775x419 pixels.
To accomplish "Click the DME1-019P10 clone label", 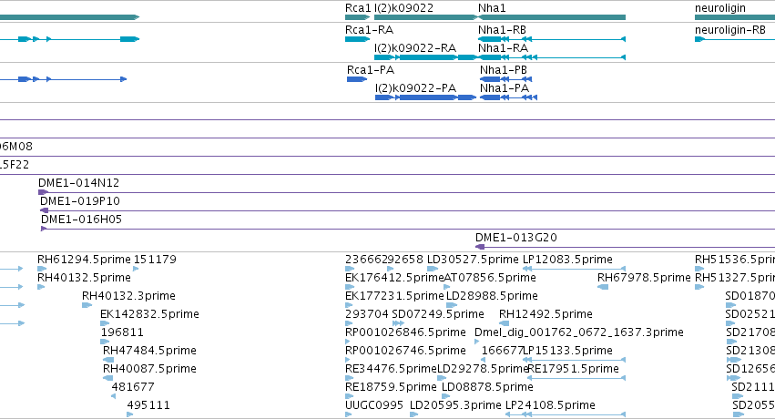I will tap(80, 201).
